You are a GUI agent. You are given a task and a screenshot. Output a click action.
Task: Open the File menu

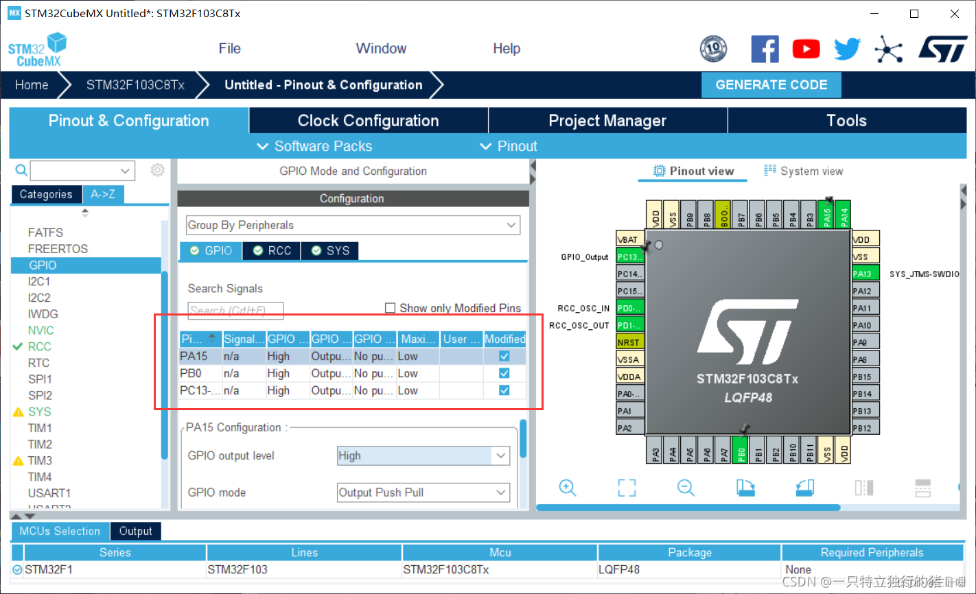(229, 49)
